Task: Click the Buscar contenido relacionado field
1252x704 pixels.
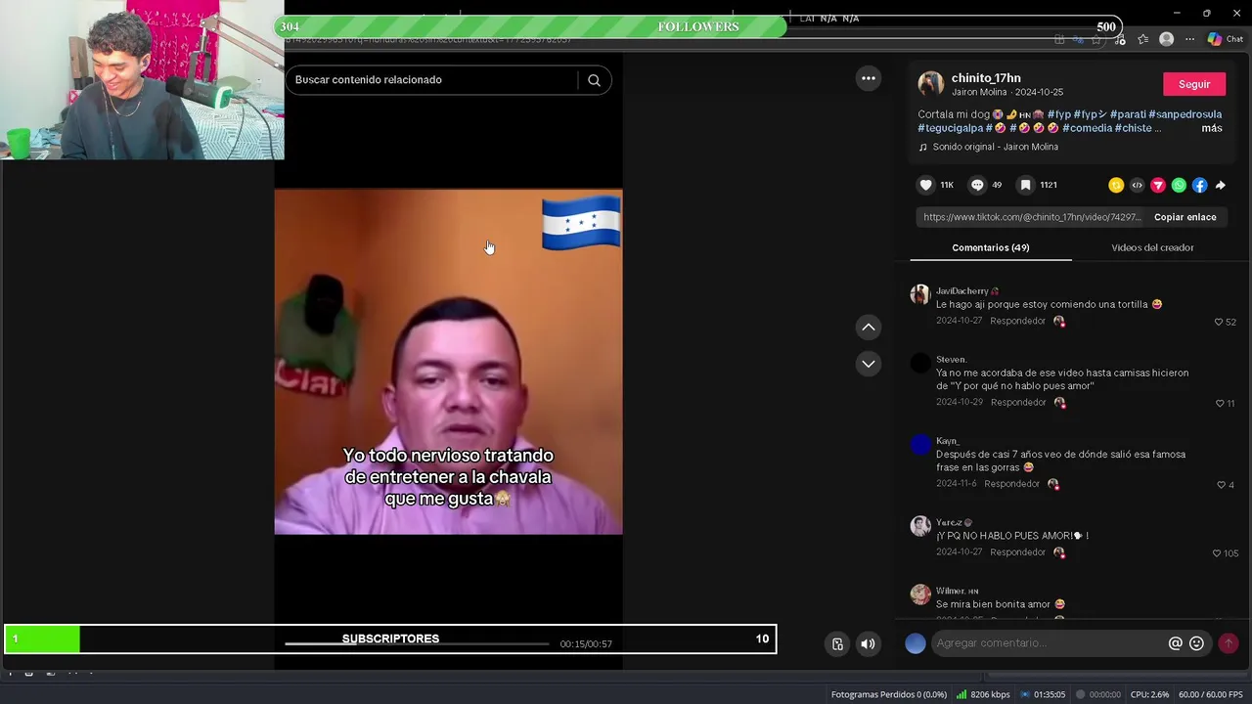Action: [435, 80]
